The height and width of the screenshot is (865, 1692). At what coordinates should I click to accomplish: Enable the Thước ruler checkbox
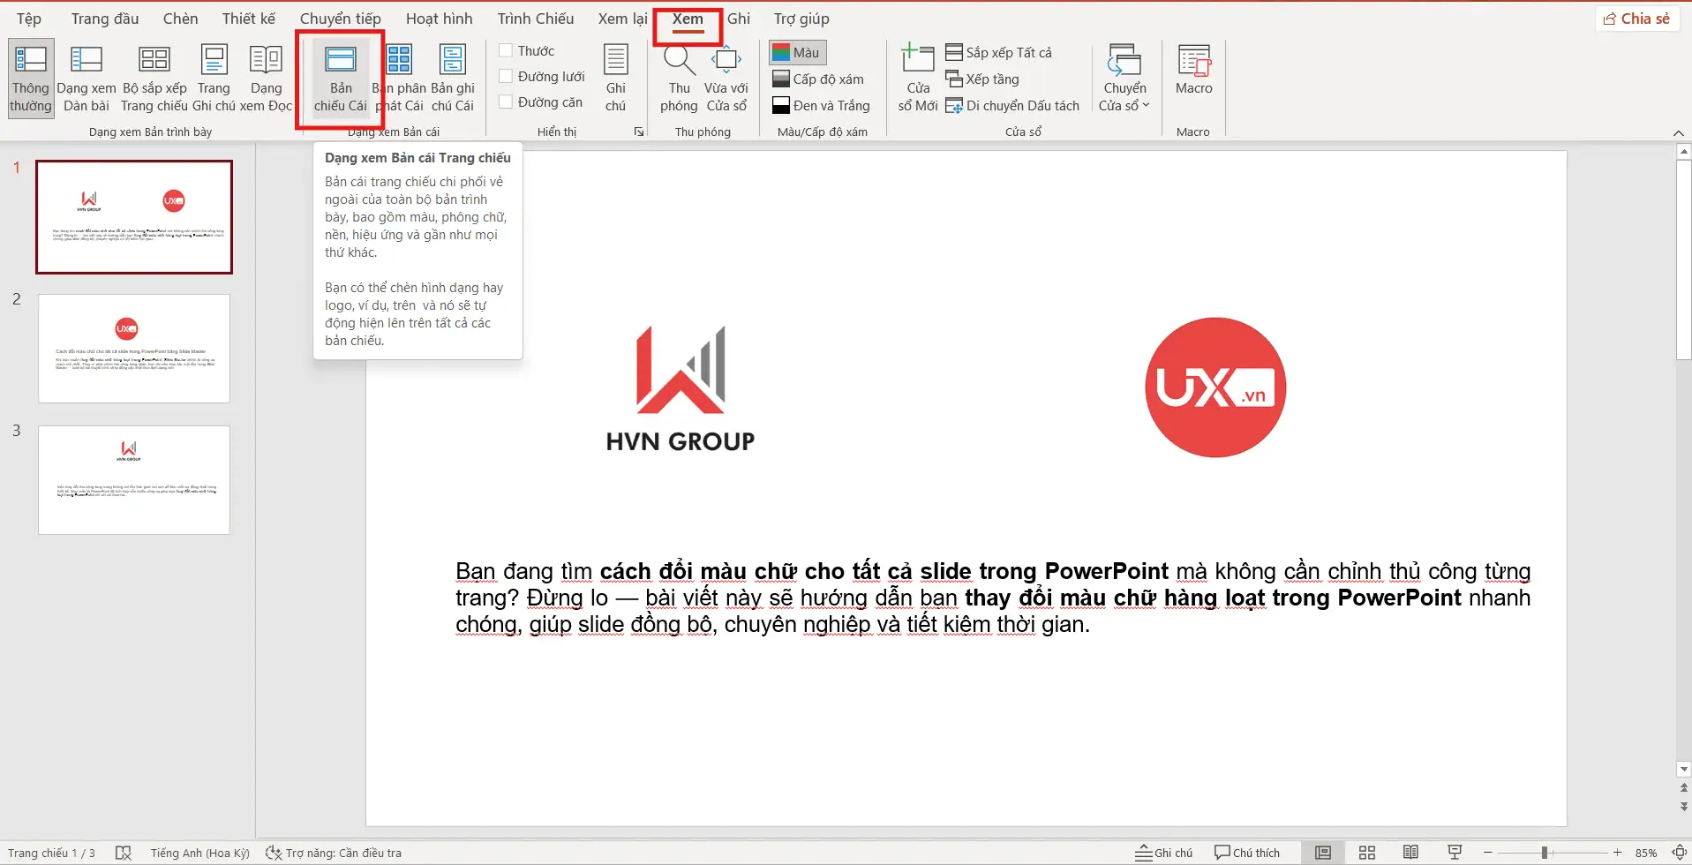pyautogui.click(x=506, y=50)
